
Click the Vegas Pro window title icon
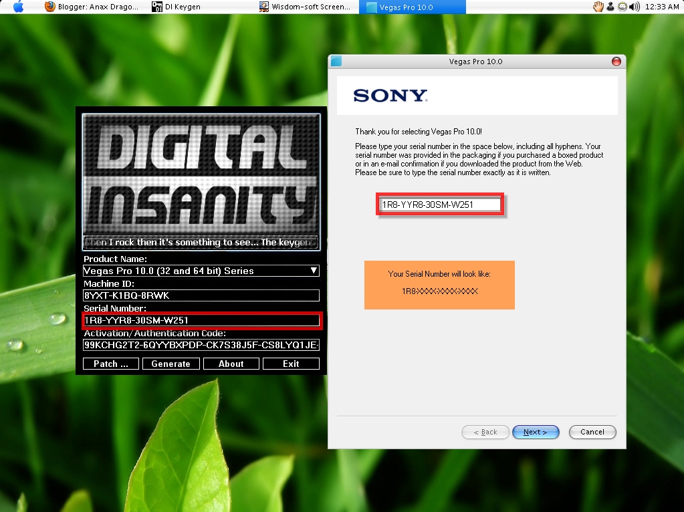(336, 61)
